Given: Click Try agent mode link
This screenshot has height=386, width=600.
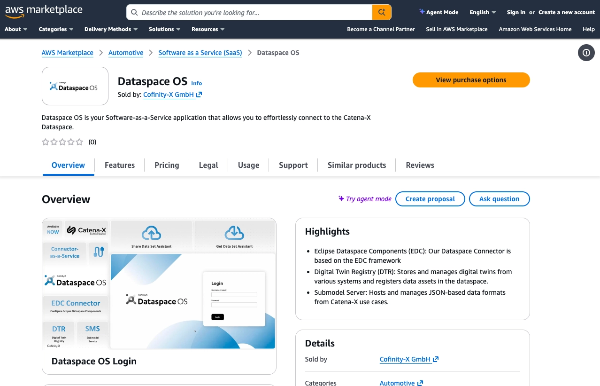Looking at the screenshot, I should (365, 199).
